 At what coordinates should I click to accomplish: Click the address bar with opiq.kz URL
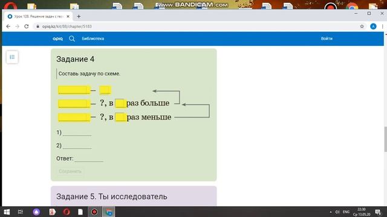198,27
